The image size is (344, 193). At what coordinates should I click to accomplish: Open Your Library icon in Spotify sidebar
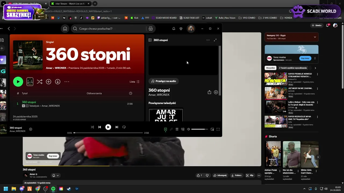click(x=2, y=40)
